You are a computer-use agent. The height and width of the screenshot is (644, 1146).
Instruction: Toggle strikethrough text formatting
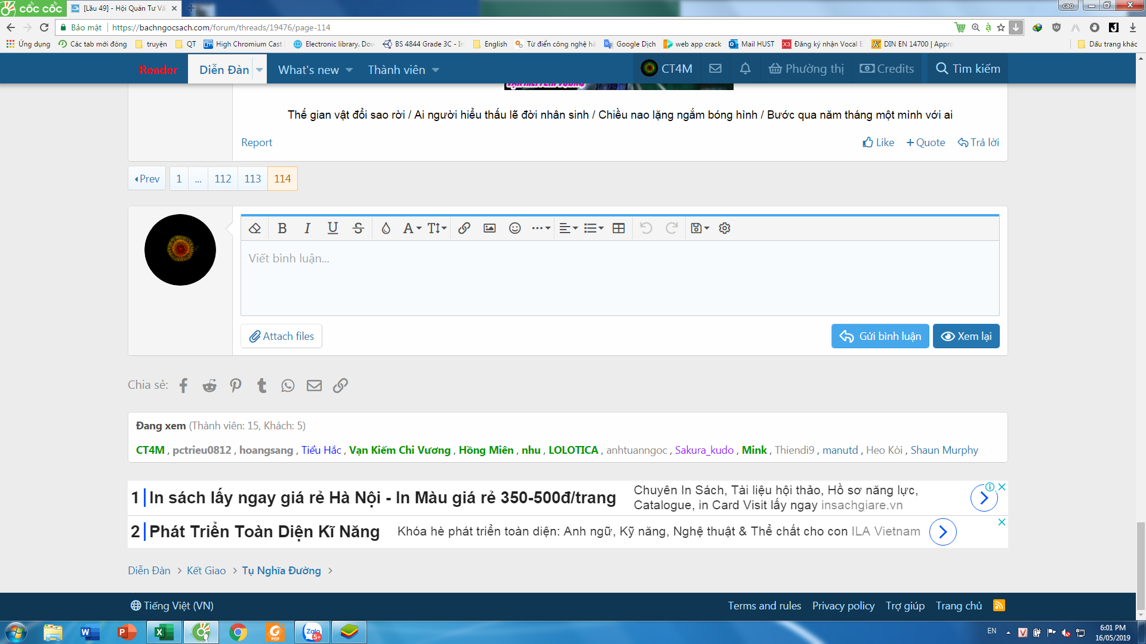[x=358, y=228]
